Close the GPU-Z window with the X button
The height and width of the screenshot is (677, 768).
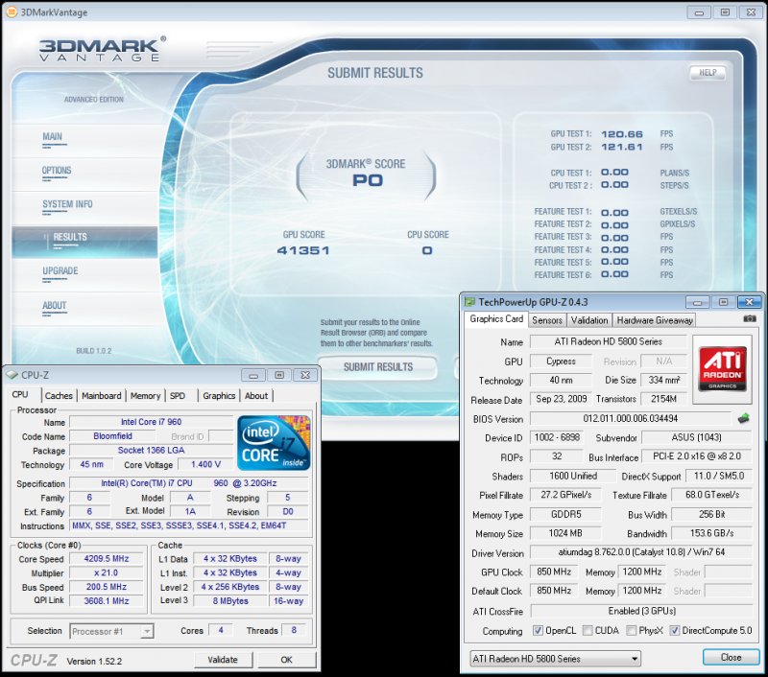tap(750, 302)
